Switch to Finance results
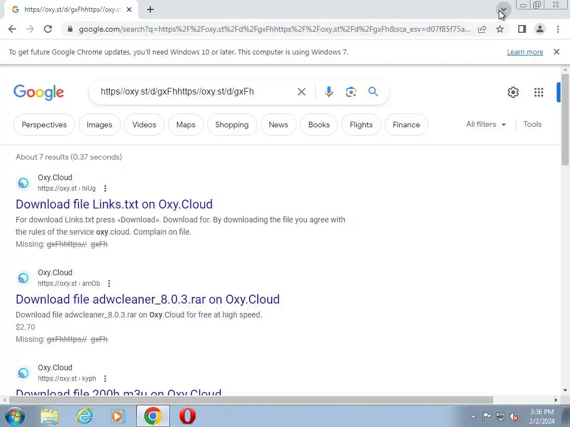The height and width of the screenshot is (427, 570). (x=406, y=125)
